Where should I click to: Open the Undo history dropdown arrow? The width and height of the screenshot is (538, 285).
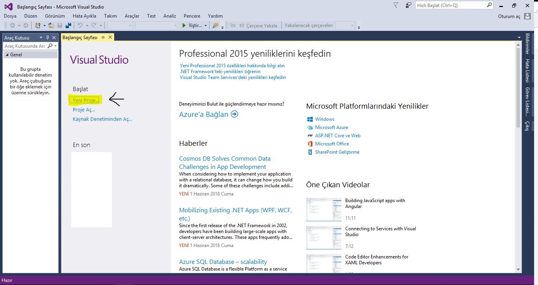click(86, 25)
